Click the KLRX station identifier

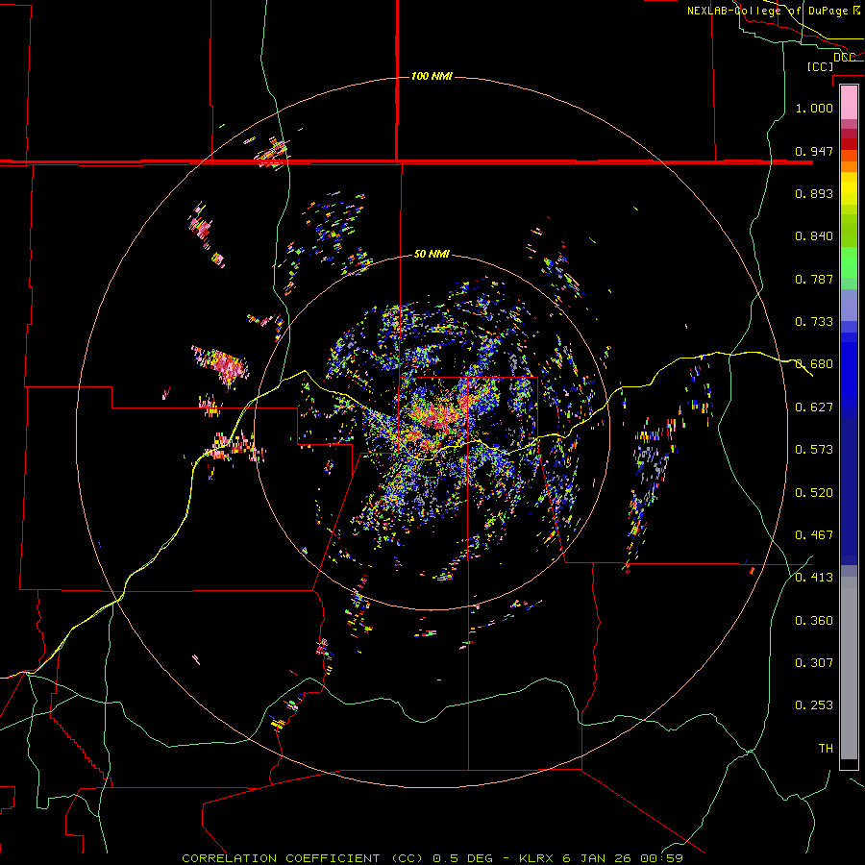coord(537,858)
